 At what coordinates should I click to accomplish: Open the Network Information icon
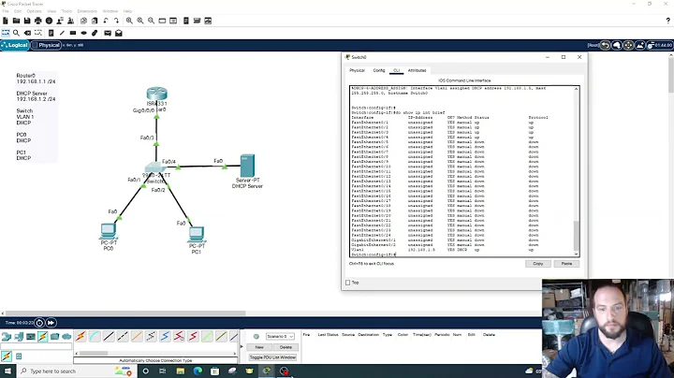[49, 21]
